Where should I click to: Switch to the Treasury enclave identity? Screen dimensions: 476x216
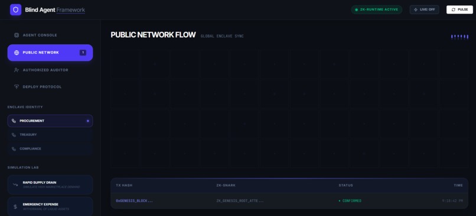[x=50, y=135]
